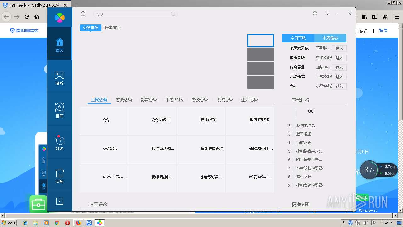Click the green toolbox desktop widget
Viewport: 403px width, 227px height.
[38, 204]
